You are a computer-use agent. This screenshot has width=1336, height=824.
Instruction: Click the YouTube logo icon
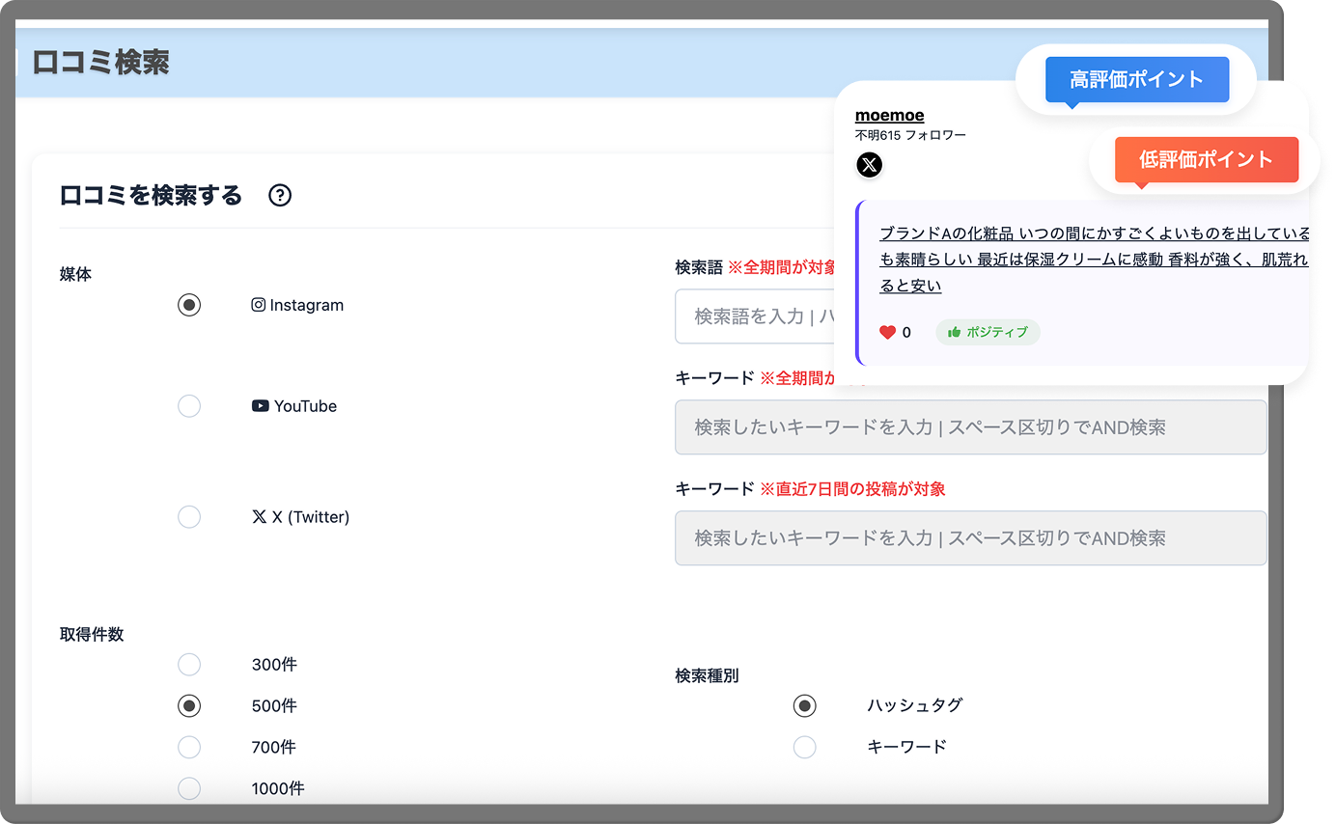pos(260,406)
